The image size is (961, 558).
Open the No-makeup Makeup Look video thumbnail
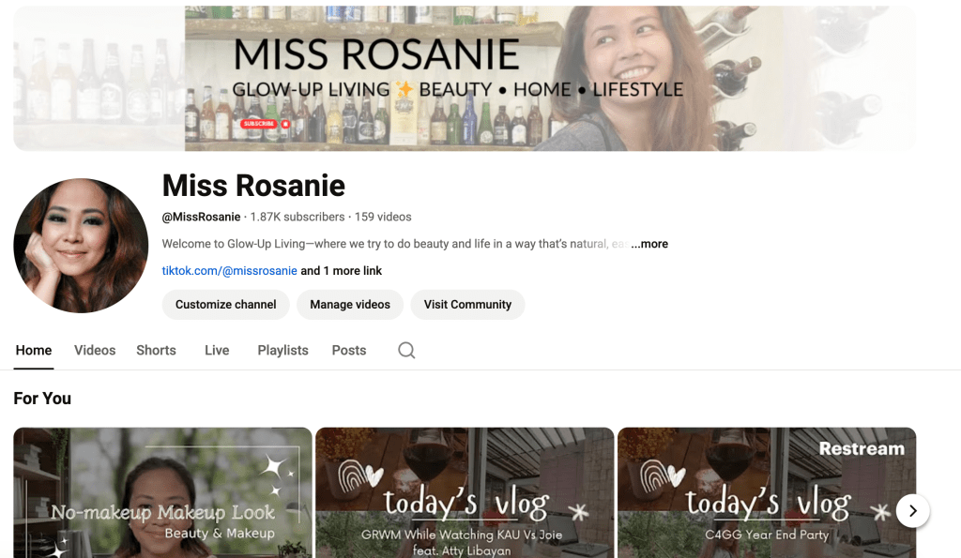tap(162, 492)
